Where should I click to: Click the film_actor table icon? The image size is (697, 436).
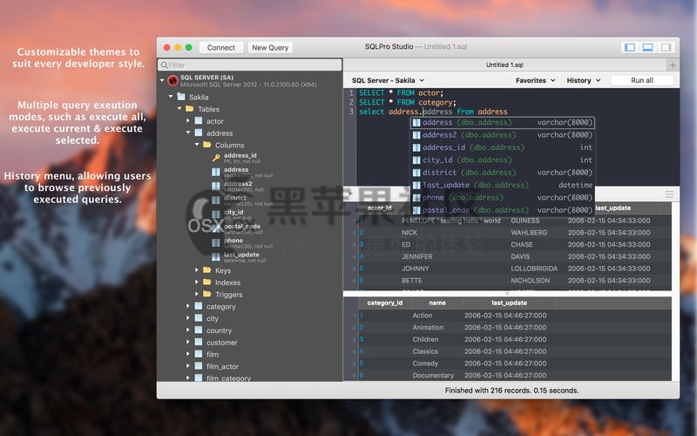[x=199, y=366]
